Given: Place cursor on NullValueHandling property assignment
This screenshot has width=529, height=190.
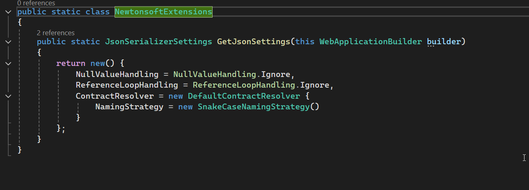Looking at the screenshot, I should point(117,75).
